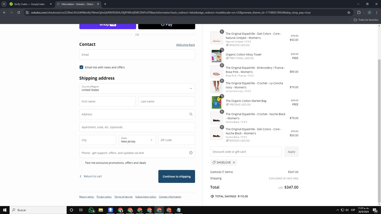Open WhatsApp from the taskbar
The width and height of the screenshot is (381, 214).
pos(91,210)
